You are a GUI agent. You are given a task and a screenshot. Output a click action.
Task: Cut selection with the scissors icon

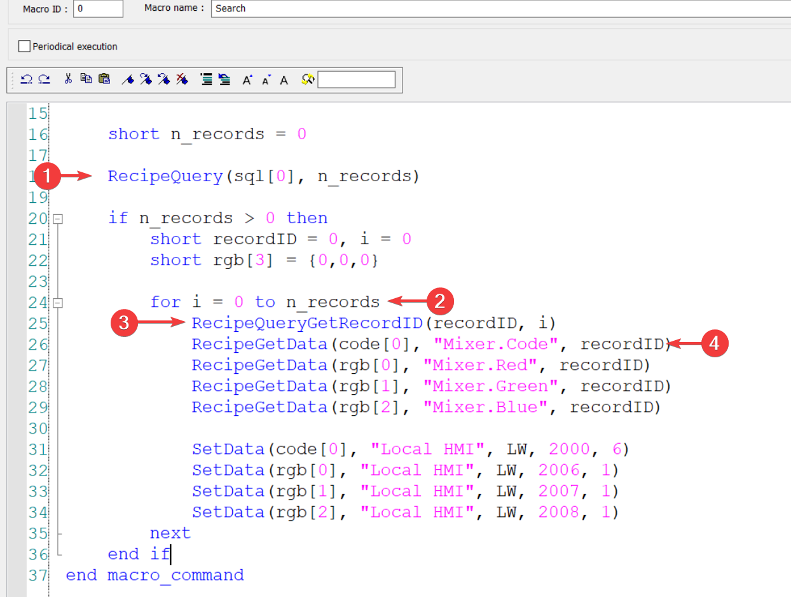tap(68, 79)
